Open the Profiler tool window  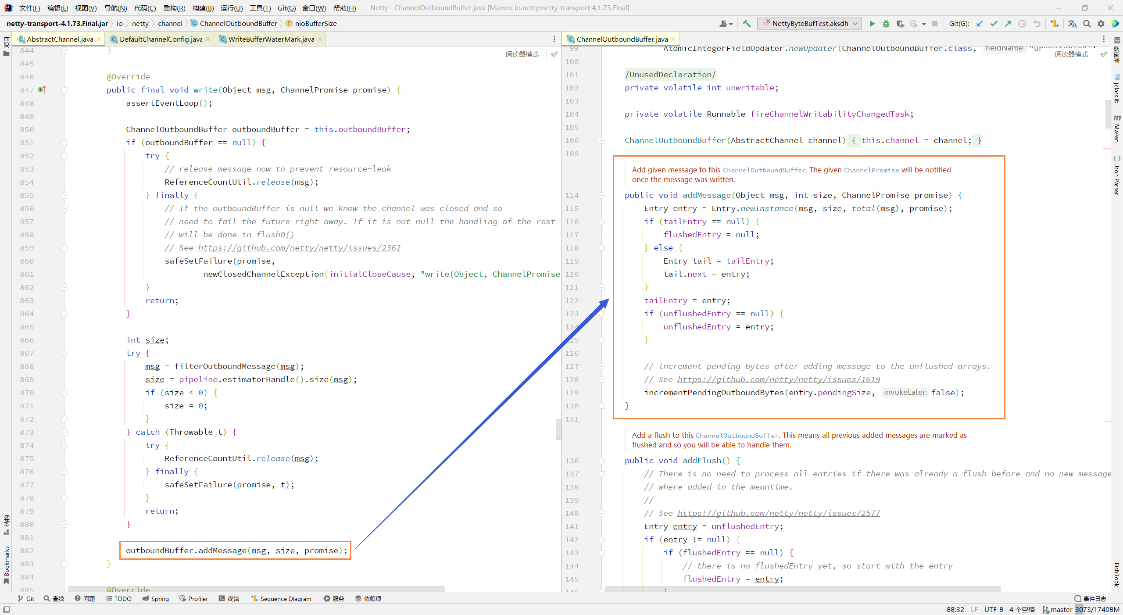coord(193,599)
